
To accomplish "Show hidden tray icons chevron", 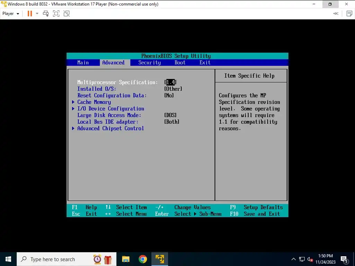I will click(293, 259).
